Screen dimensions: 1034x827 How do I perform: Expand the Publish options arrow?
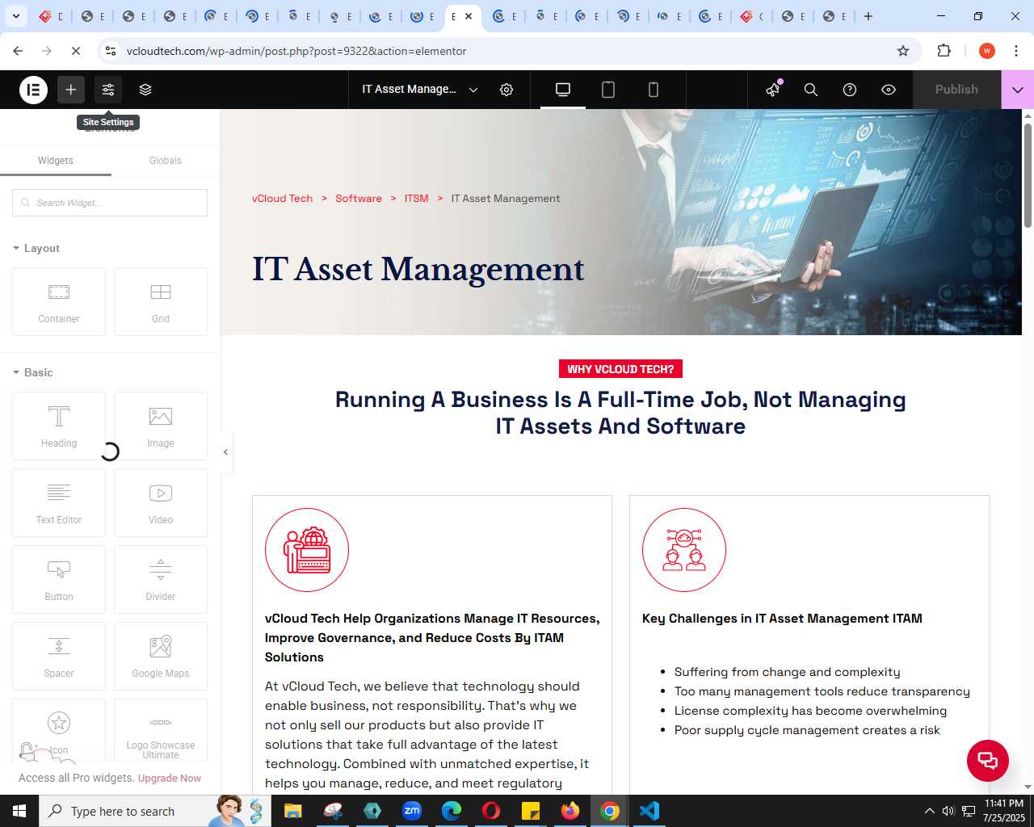[1017, 90]
